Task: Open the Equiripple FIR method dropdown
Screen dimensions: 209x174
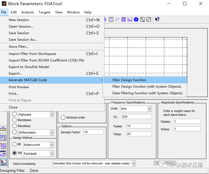Action: (x=52, y=154)
